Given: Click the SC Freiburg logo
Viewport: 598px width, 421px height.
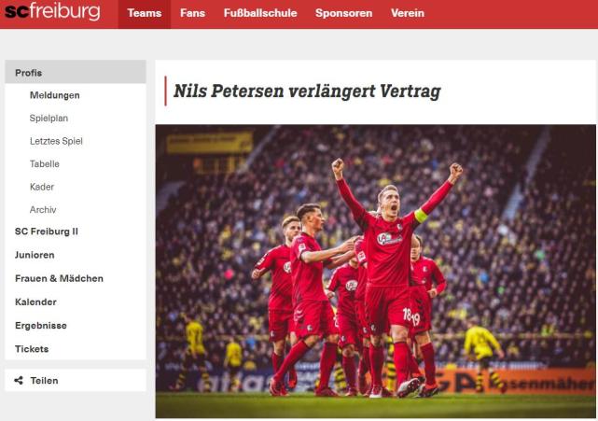Looking at the screenshot, I should (52, 11).
